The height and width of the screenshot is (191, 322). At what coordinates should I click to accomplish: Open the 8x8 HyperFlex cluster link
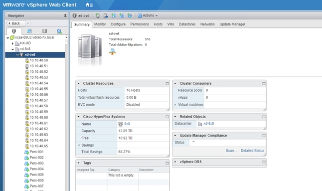coord(127,124)
